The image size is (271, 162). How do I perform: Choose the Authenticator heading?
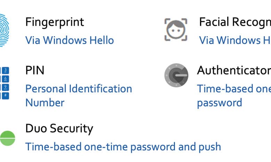[x=234, y=70]
